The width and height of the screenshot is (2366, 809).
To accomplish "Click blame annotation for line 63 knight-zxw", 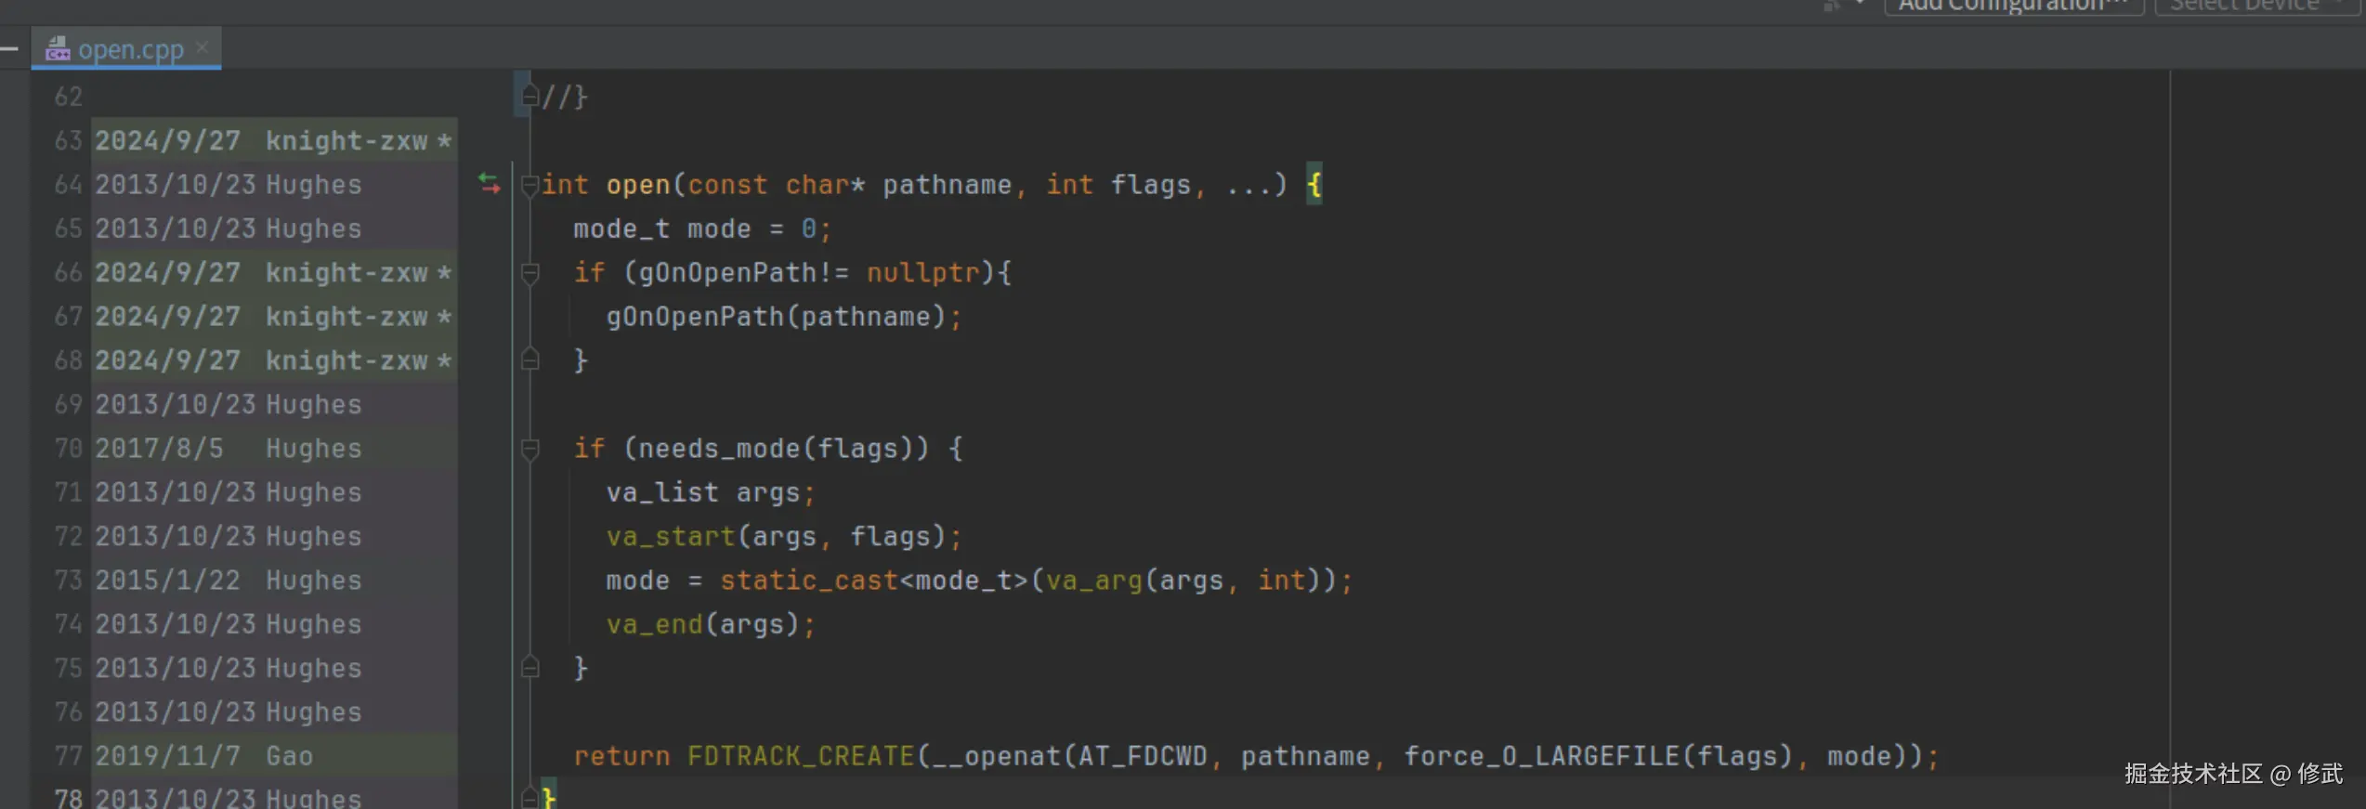I will click(273, 141).
